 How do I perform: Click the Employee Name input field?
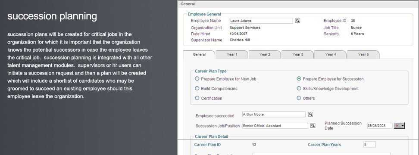(261, 21)
